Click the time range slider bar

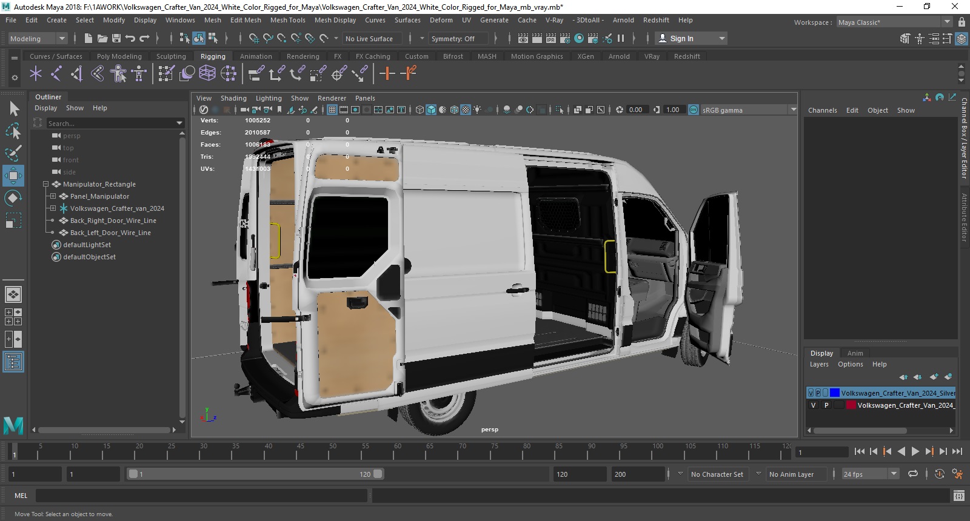point(255,474)
